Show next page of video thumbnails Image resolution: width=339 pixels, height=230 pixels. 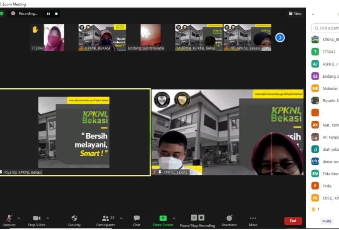coord(280,38)
